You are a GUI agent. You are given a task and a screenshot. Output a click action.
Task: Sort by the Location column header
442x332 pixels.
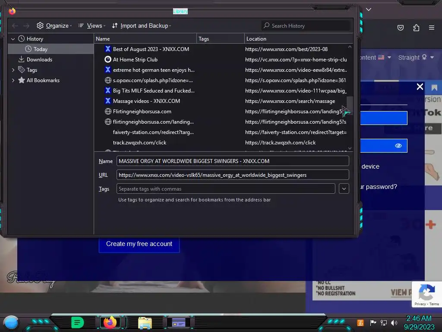[x=299, y=38]
